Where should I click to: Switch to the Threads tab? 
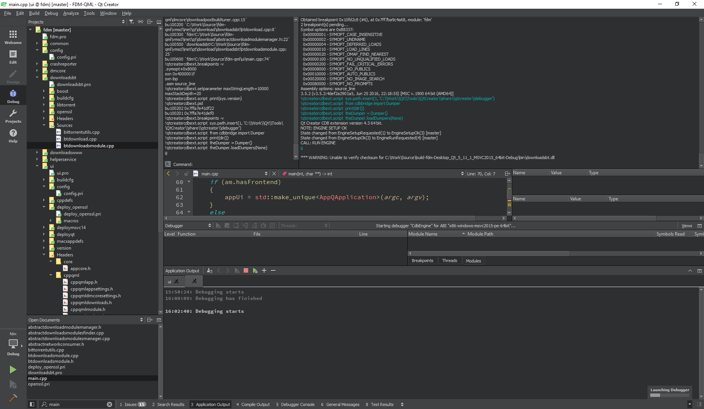click(x=449, y=261)
